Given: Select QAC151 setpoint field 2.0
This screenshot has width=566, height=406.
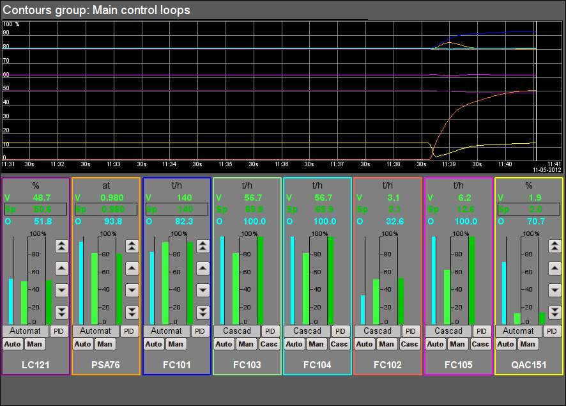Looking at the screenshot, I should coord(529,209).
